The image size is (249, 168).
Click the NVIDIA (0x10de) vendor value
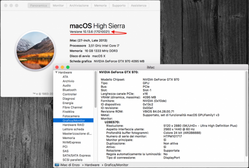(x=154, y=101)
